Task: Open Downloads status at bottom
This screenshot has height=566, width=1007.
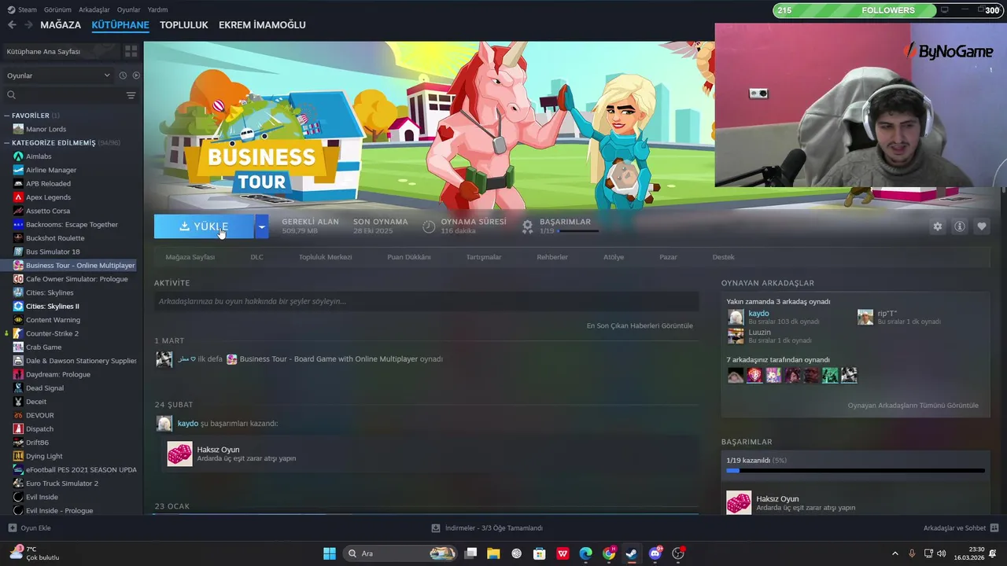Action: point(487,528)
